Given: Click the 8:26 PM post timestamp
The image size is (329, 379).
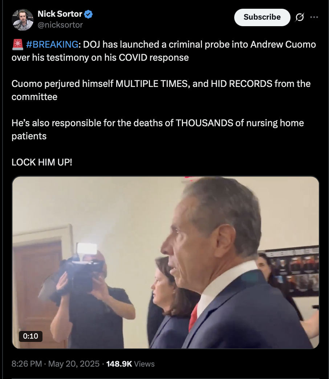Looking at the screenshot, I should click(27, 364).
